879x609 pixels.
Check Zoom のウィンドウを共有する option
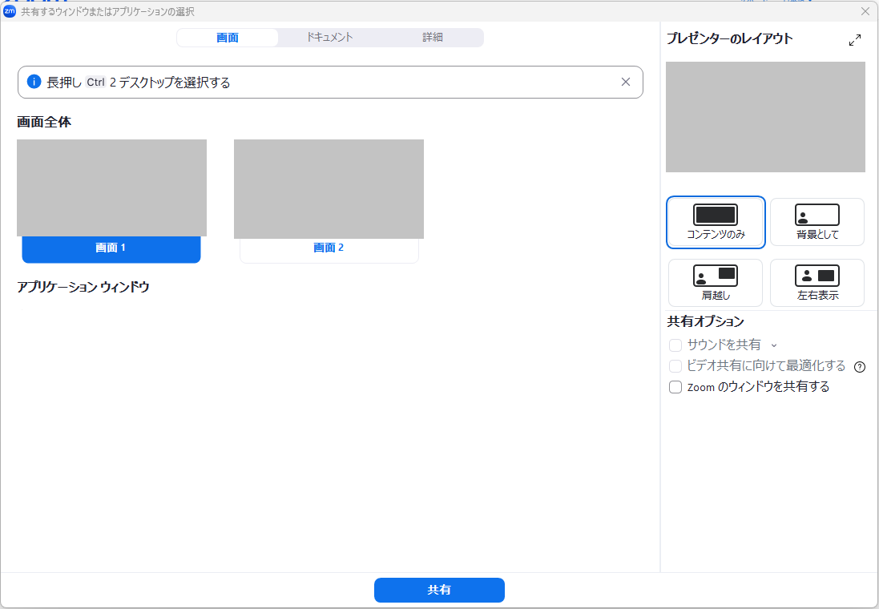[675, 387]
